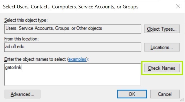Open the Locations browser
The width and height of the screenshot is (185, 102).
click(x=162, y=47)
